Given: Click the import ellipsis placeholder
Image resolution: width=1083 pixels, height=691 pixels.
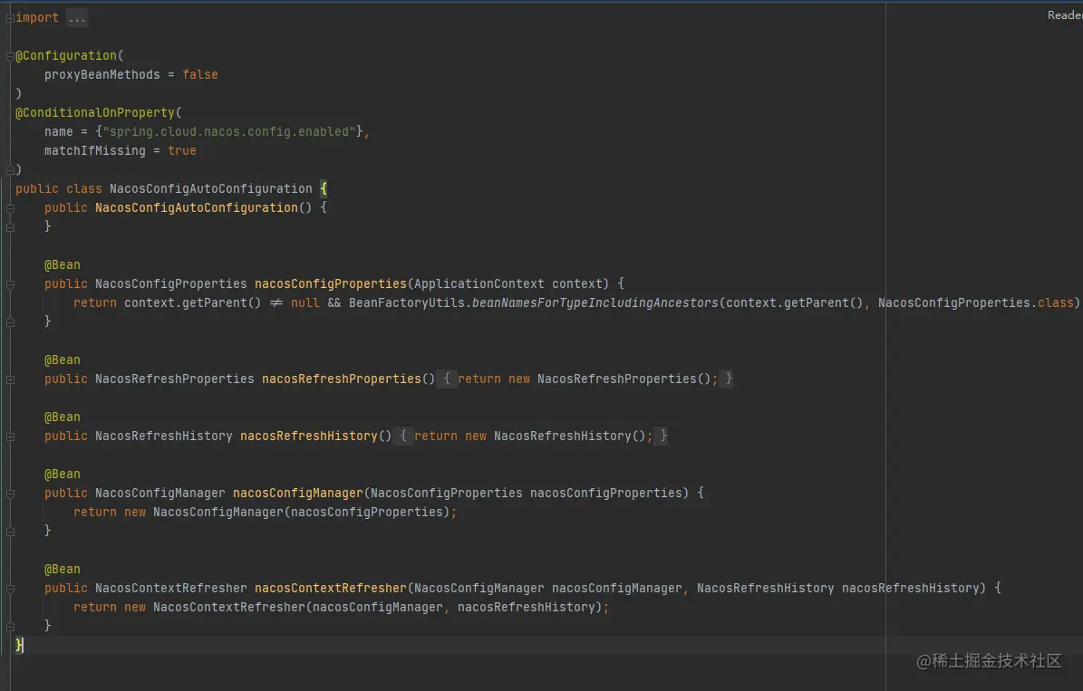Looking at the screenshot, I should click(77, 18).
